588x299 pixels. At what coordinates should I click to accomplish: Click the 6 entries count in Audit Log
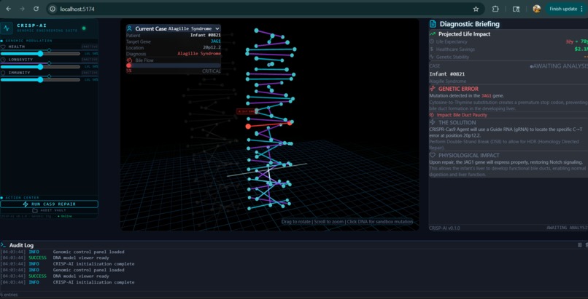pos(9,295)
